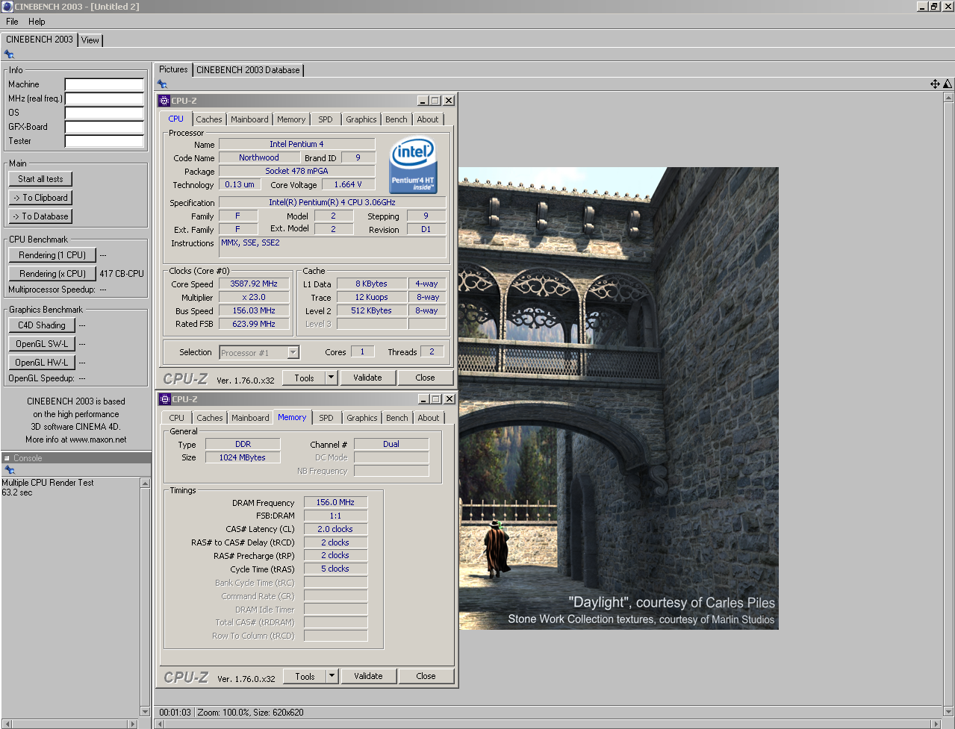Click Close in the upper CPU-Z window
The height and width of the screenshot is (729, 955).
425,378
